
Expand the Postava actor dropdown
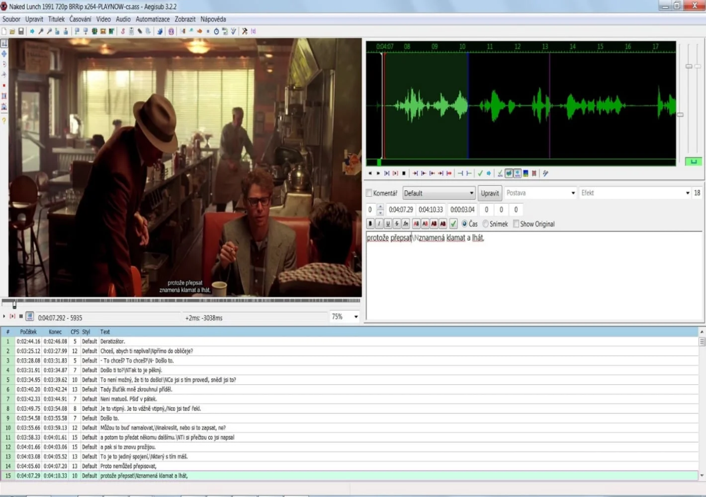[x=541, y=193]
